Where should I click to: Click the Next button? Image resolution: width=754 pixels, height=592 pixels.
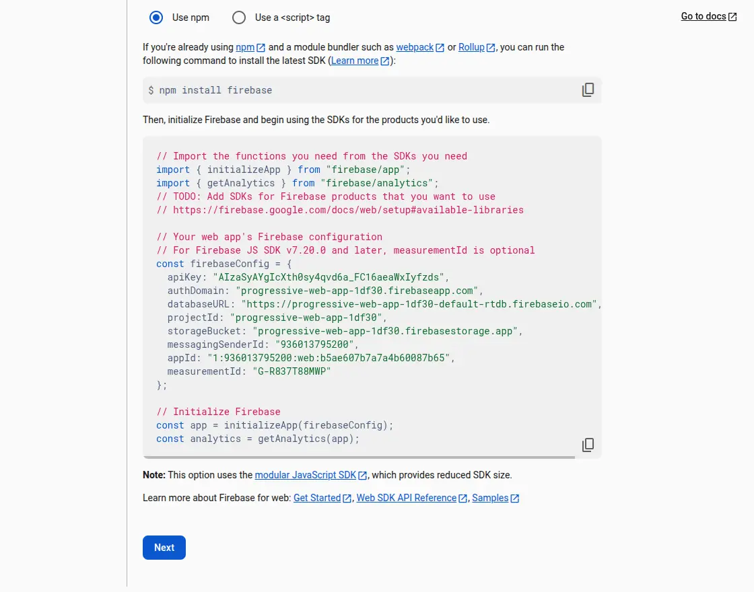[164, 548]
